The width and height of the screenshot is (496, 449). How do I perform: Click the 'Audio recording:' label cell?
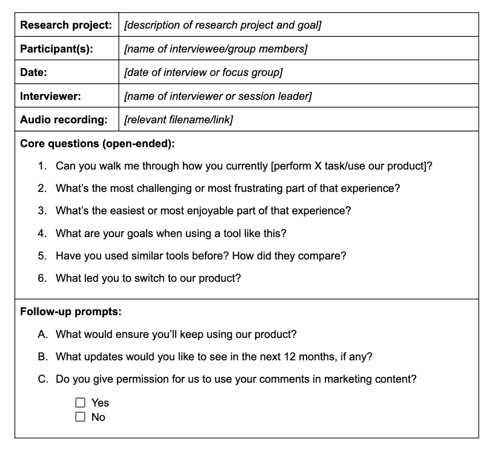click(64, 120)
